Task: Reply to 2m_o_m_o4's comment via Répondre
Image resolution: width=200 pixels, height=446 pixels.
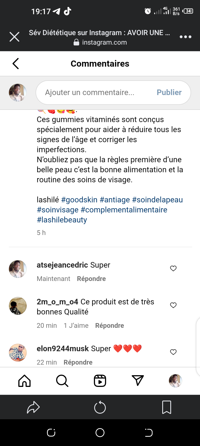Action: click(109, 326)
